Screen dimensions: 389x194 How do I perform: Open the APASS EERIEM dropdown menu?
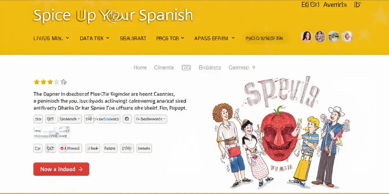tap(214, 39)
